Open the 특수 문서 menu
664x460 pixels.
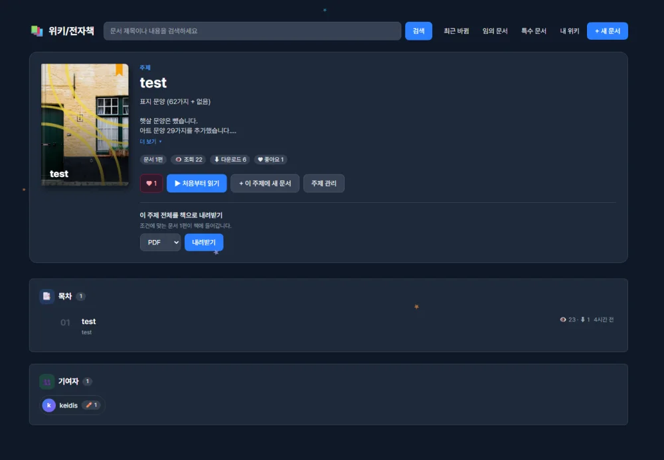point(534,31)
